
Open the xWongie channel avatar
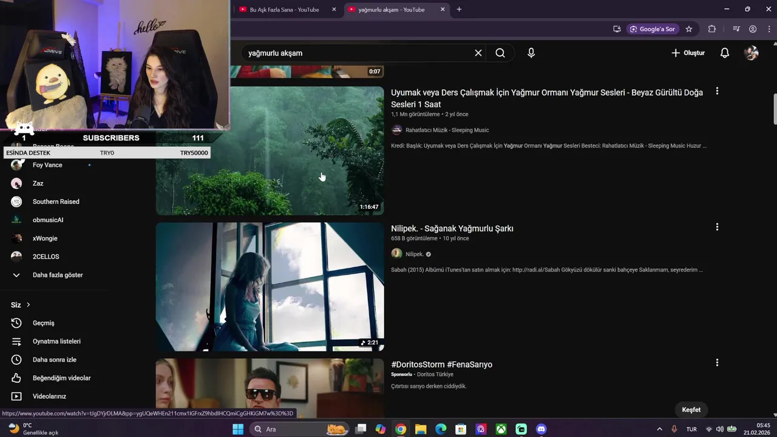tap(16, 238)
